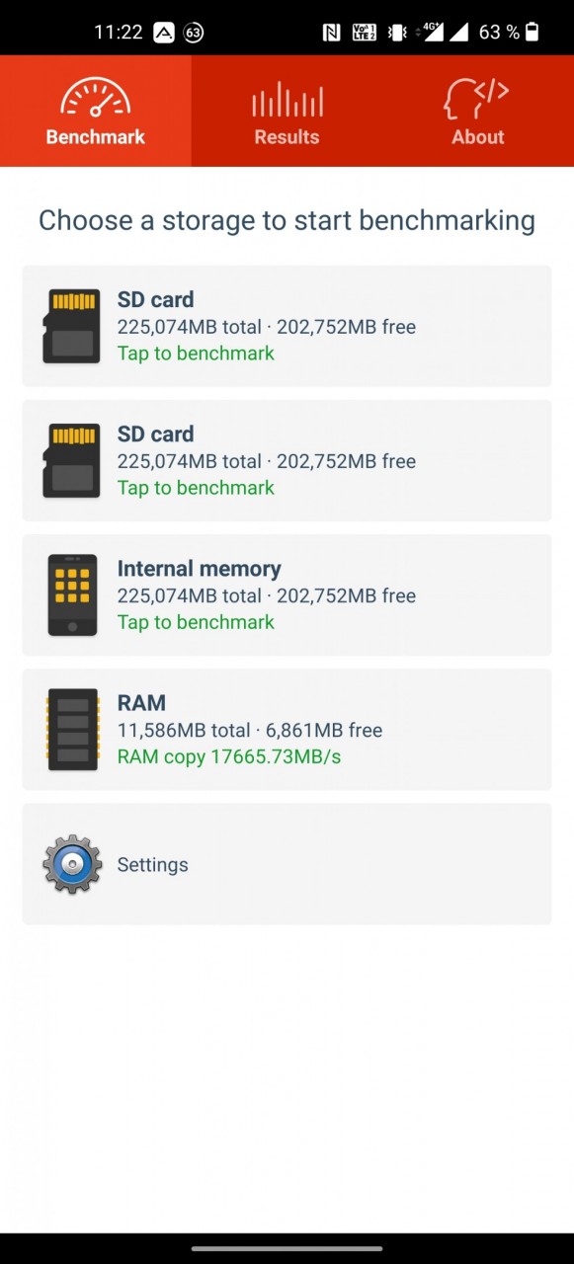Tap the RAM chip icon
This screenshot has height=1264, width=574.
(72, 729)
